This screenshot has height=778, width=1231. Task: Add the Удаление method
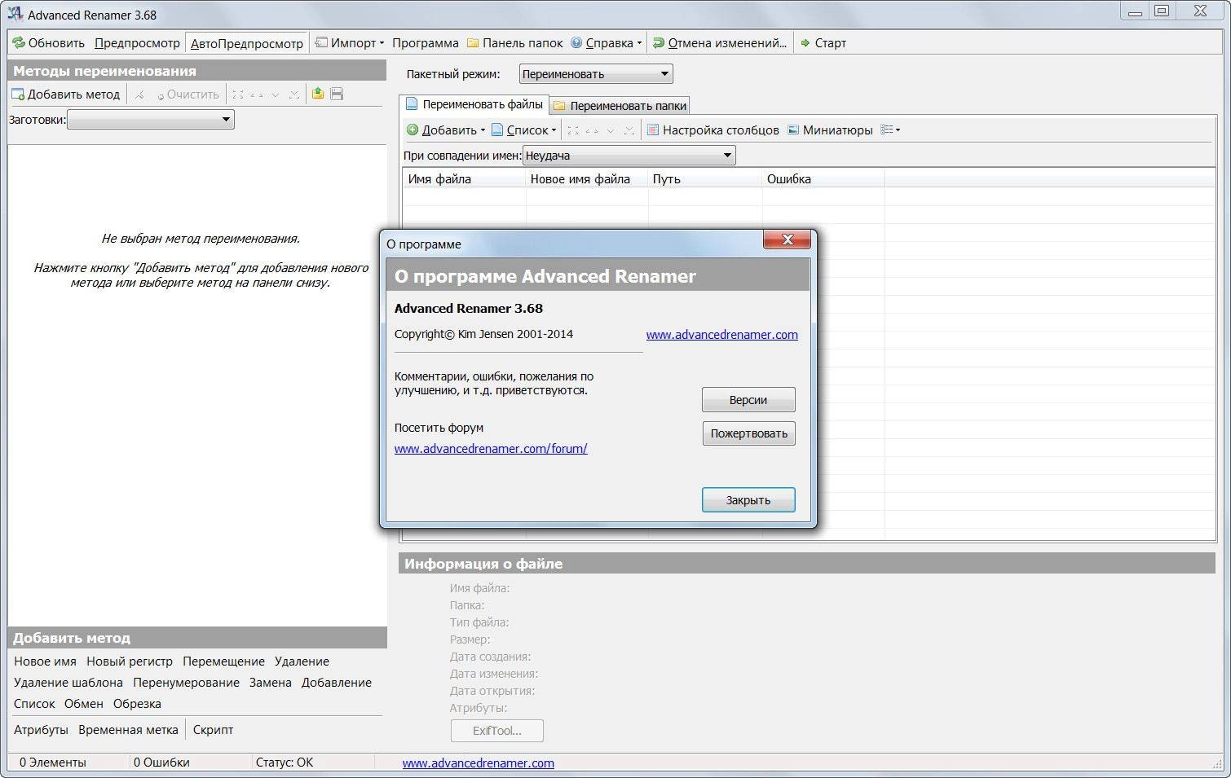[x=302, y=662]
